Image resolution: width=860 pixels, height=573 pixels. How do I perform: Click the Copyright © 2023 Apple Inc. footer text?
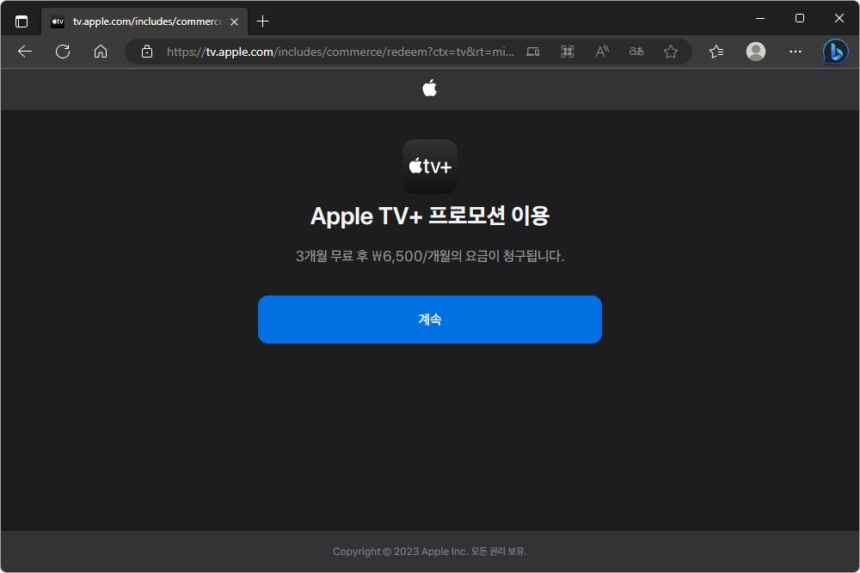(429, 551)
